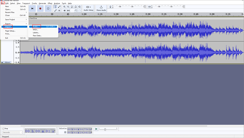Click the track's Select button
Image resolution: width=244 pixels, height=138 pixels.
pos(7,62)
